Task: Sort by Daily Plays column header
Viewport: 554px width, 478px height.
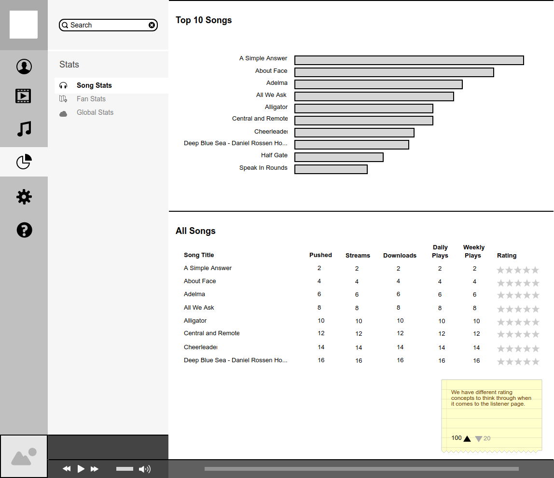Action: tap(440, 251)
